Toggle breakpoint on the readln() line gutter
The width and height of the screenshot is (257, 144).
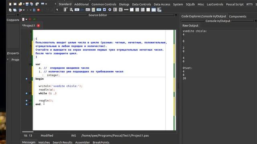(27, 100)
